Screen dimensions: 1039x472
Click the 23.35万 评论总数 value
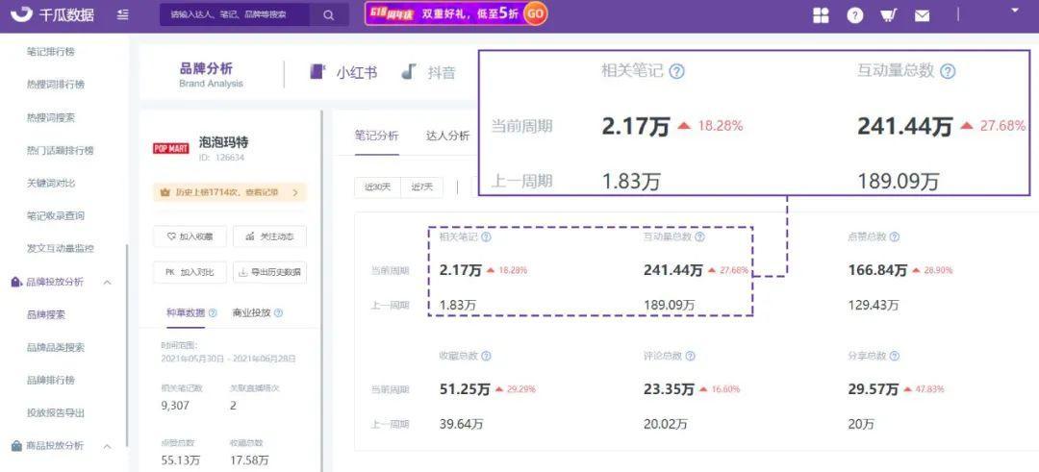pos(669,389)
